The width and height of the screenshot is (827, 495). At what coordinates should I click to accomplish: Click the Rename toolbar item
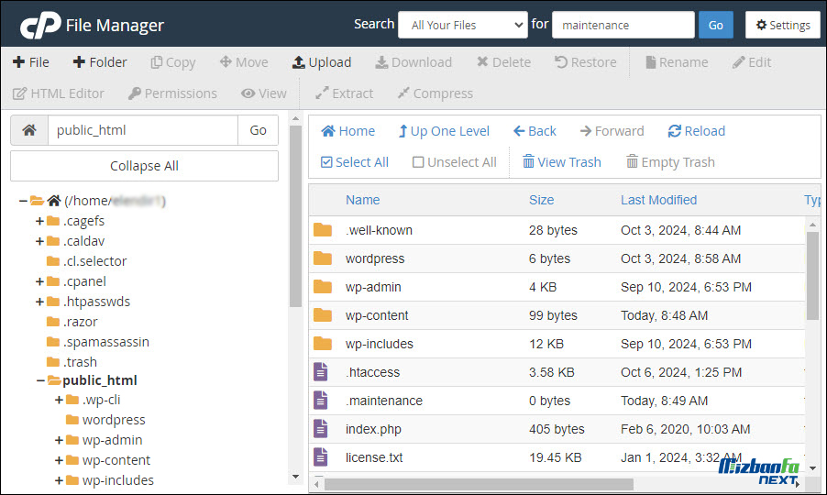click(x=677, y=62)
